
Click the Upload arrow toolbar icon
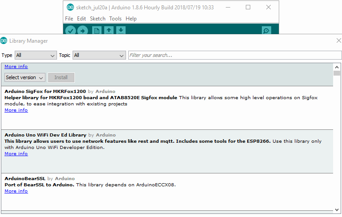(82, 30)
